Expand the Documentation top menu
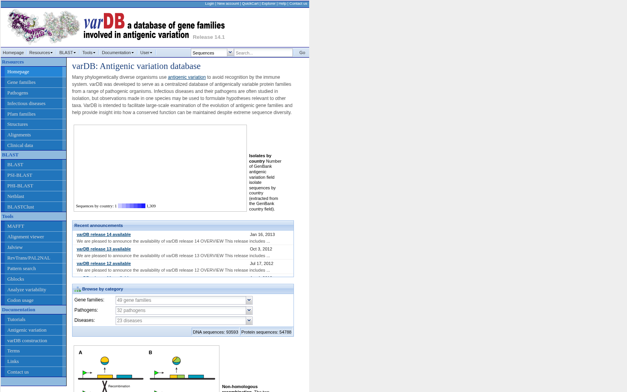This screenshot has height=392, width=627. [118, 53]
